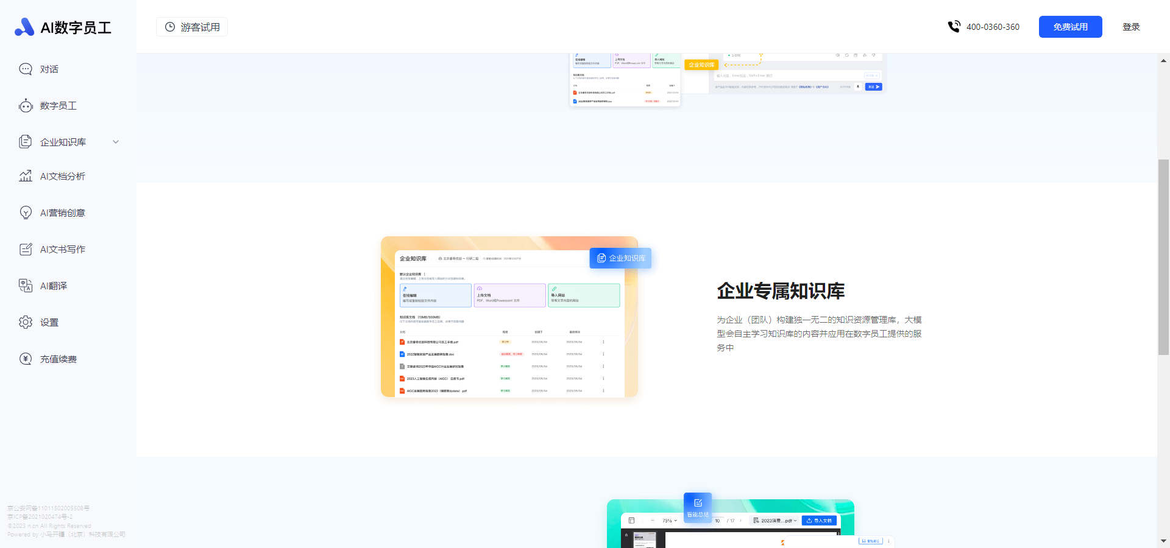This screenshot has height=548, width=1170.
Task: Click the 登录 login link
Action: pos(1131,27)
